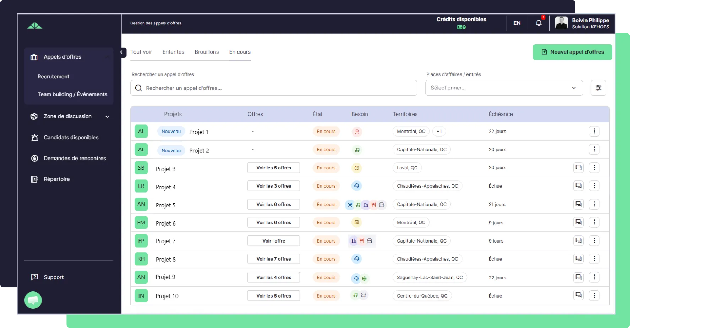Collapse the sidebar with arrow toggle
The height and width of the screenshot is (328, 710).
[x=121, y=52]
